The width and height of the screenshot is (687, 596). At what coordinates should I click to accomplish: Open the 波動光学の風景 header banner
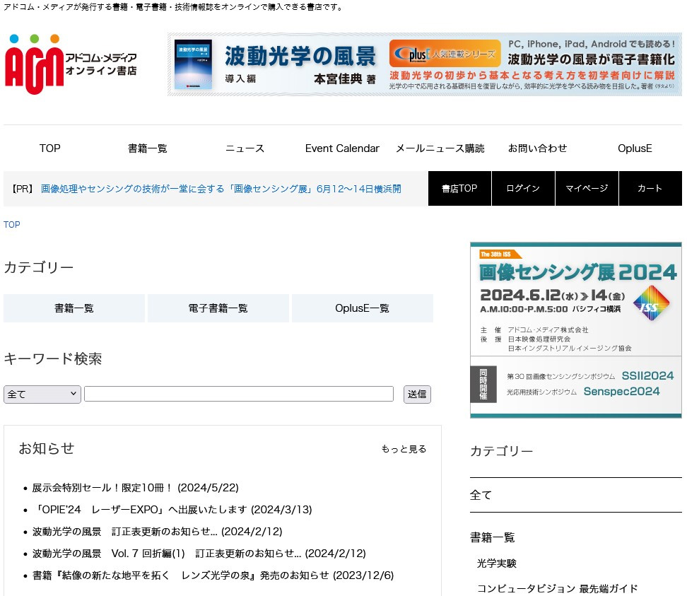424,64
